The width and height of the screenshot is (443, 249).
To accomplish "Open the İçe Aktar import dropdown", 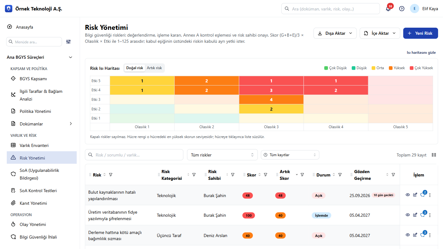I will pos(380,33).
